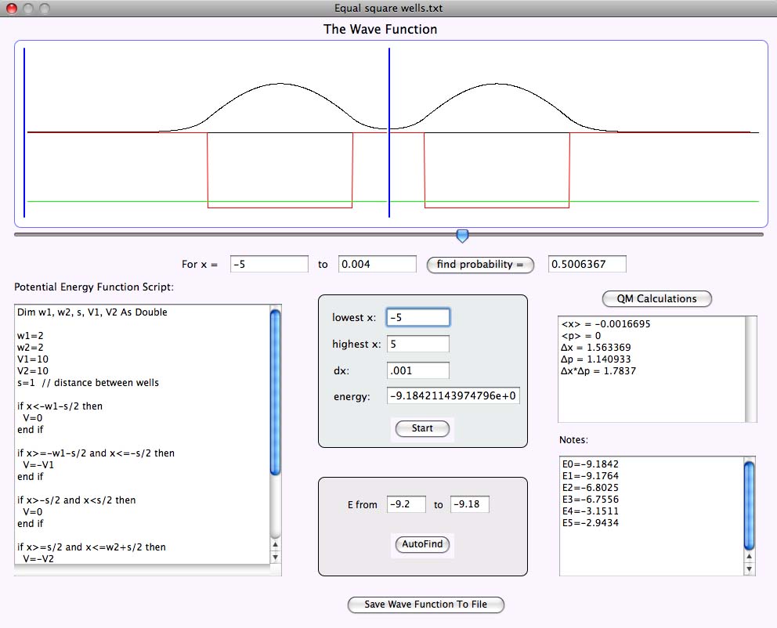This screenshot has width=777, height=628.
Task: Click the probability result output field
Action: tap(587, 265)
